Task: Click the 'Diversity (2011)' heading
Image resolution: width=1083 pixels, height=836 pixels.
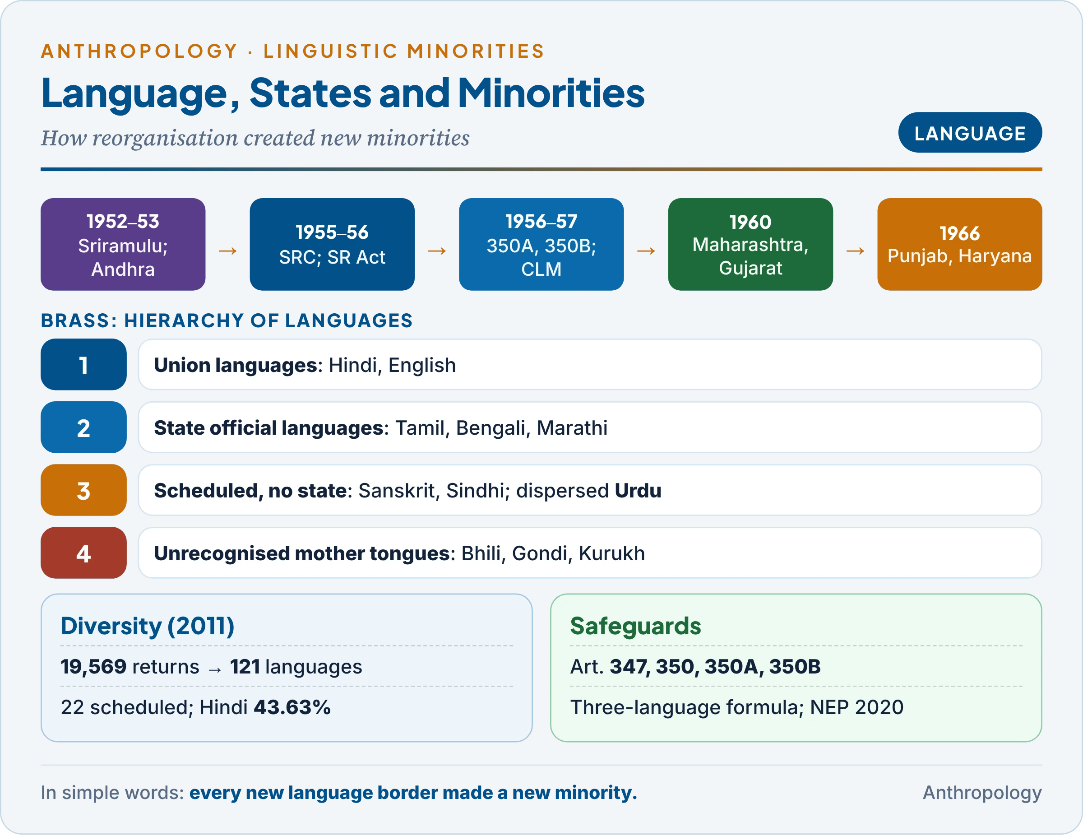Action: click(147, 626)
